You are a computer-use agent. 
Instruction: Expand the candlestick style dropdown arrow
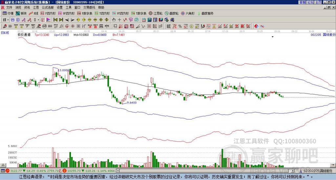[x=38, y=20]
